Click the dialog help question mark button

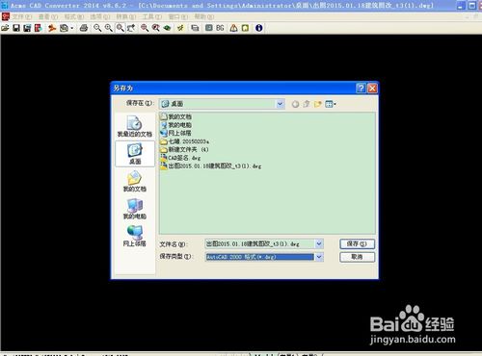(x=361, y=89)
